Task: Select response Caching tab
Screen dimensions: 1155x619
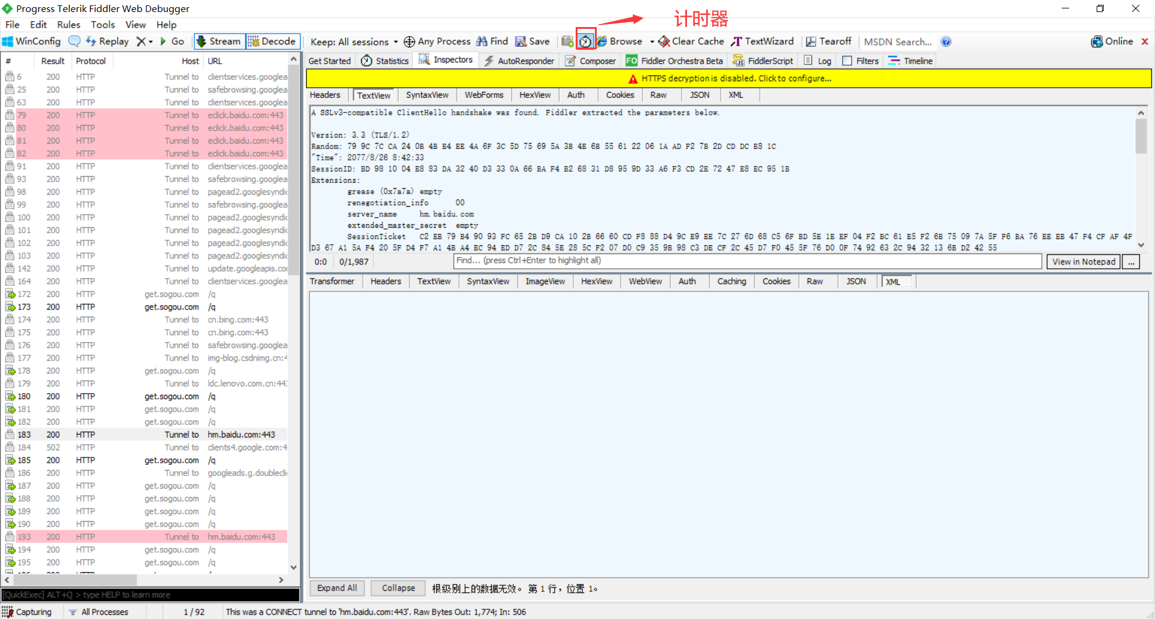Action: coord(731,281)
